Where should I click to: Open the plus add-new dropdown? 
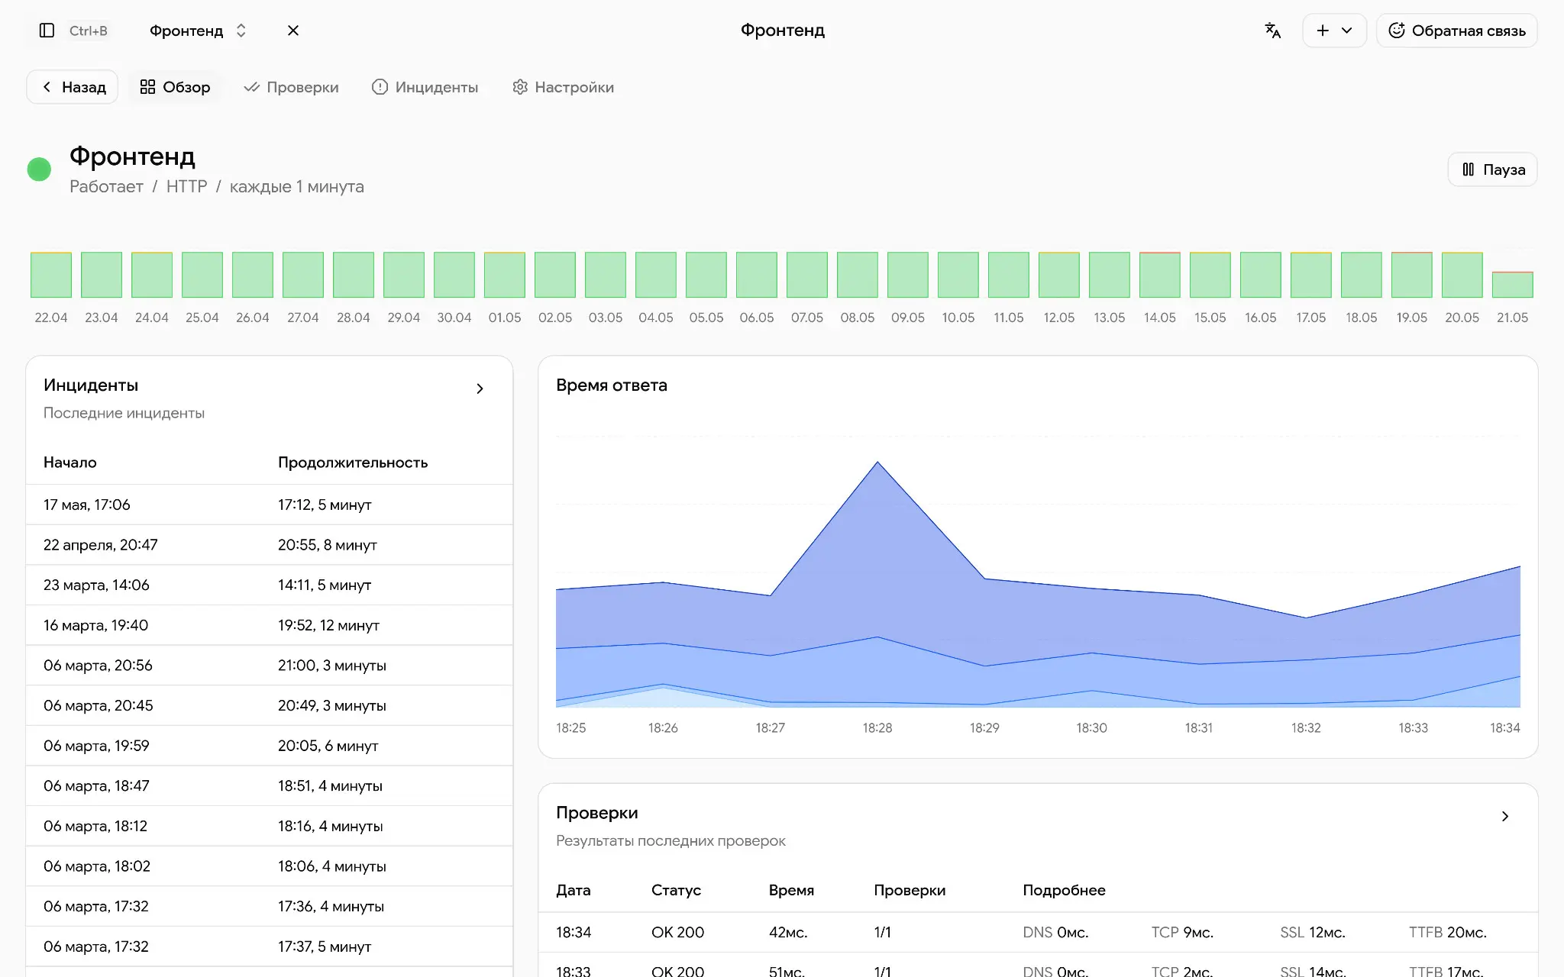pyautogui.click(x=1334, y=31)
